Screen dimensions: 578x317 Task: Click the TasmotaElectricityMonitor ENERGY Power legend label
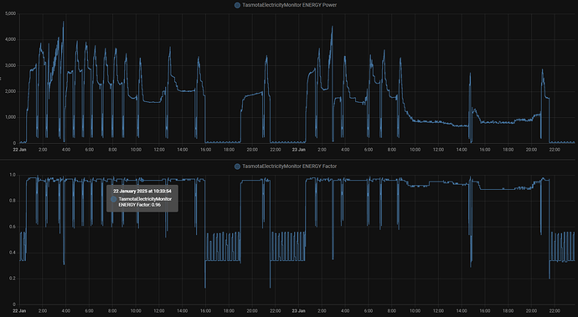[289, 5]
